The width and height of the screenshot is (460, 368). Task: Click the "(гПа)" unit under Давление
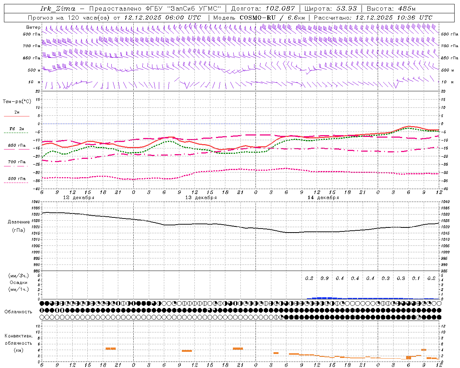point(19,230)
